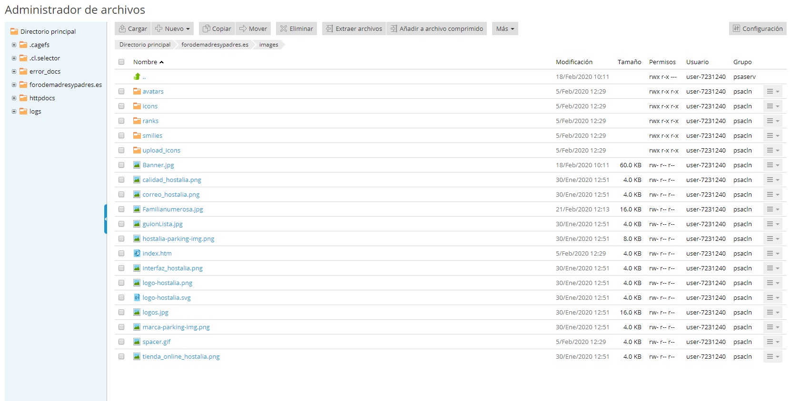Click the logo-hostalia.svg file icon
Image resolution: width=790 pixels, height=401 pixels.
click(137, 297)
